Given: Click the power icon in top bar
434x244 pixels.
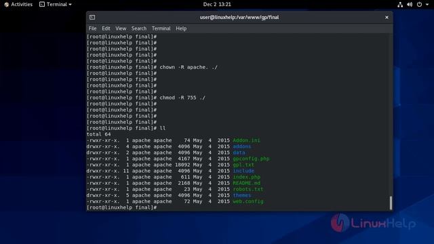Looking at the screenshot, I should point(419,5).
